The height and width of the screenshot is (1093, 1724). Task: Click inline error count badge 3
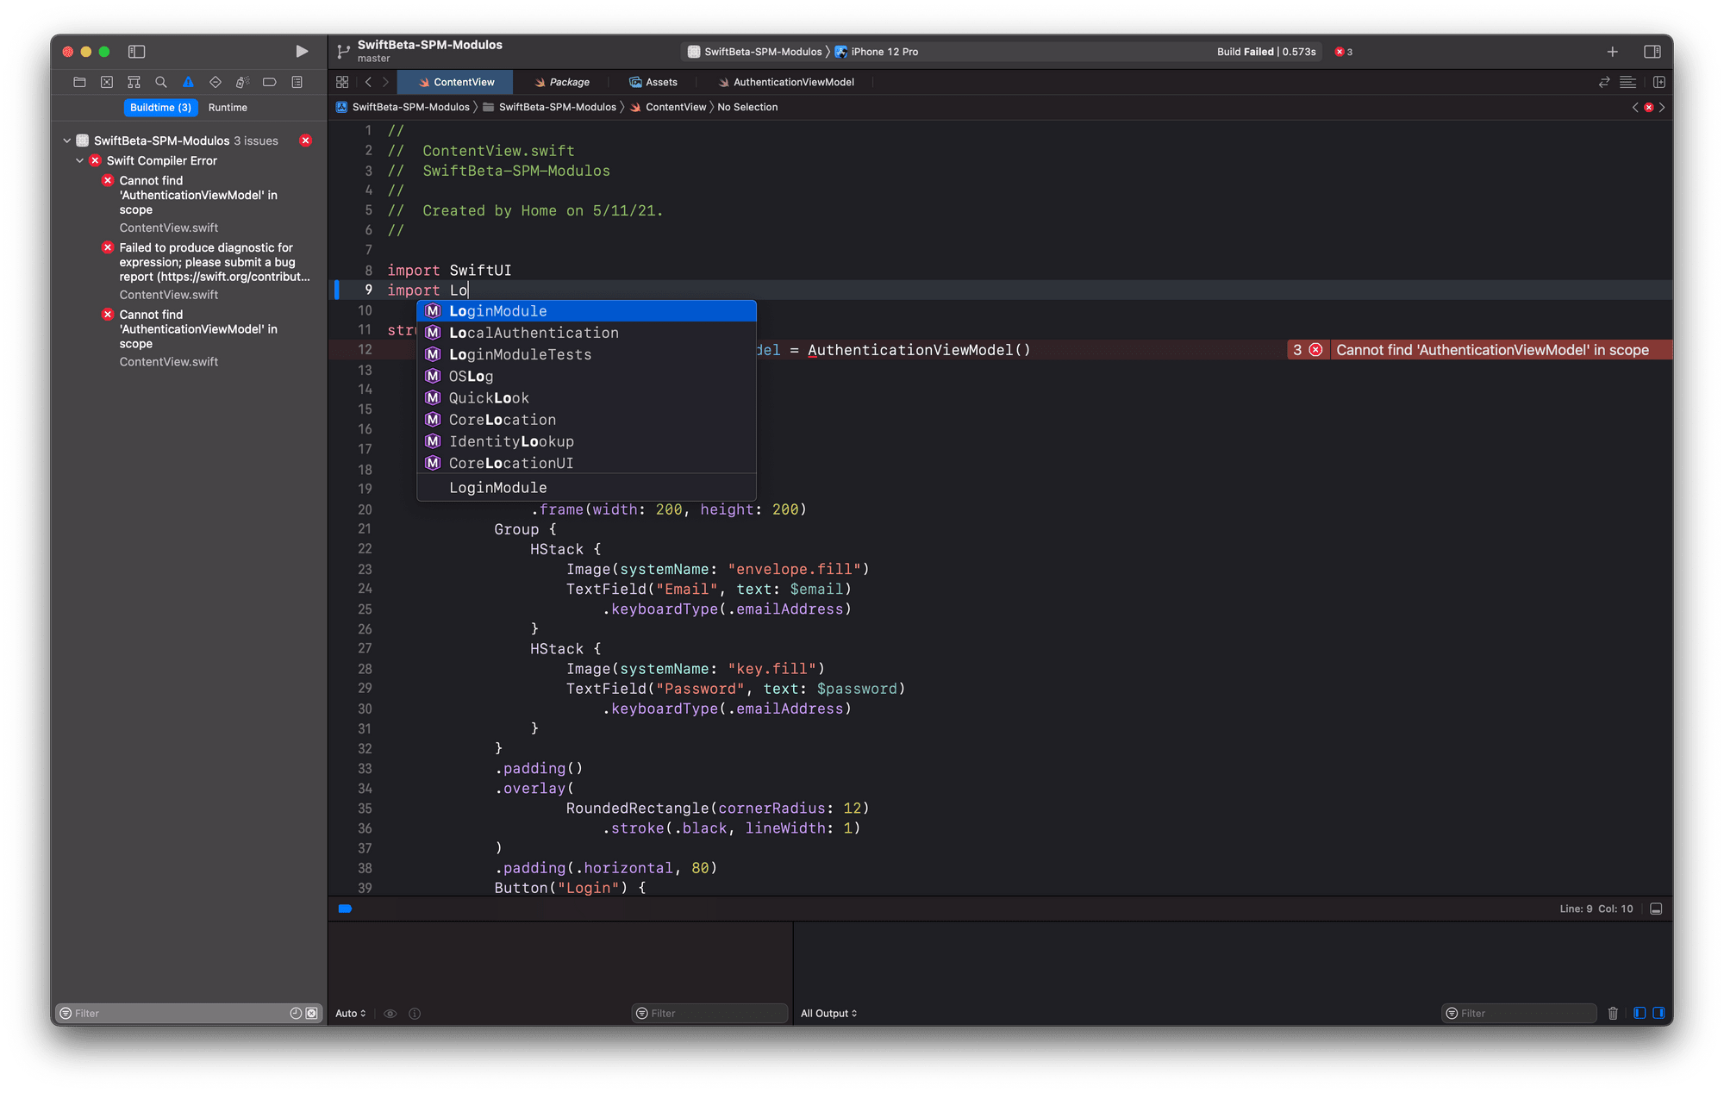[1308, 350]
